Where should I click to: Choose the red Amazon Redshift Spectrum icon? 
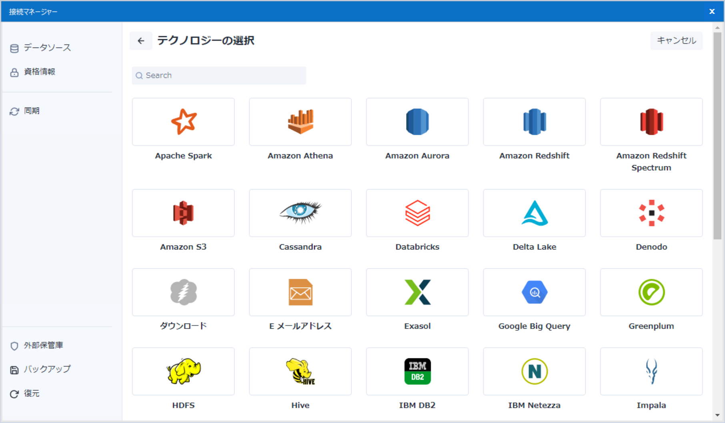pyautogui.click(x=651, y=122)
